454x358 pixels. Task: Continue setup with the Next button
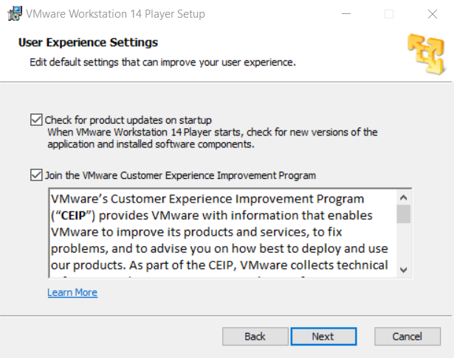point(323,337)
